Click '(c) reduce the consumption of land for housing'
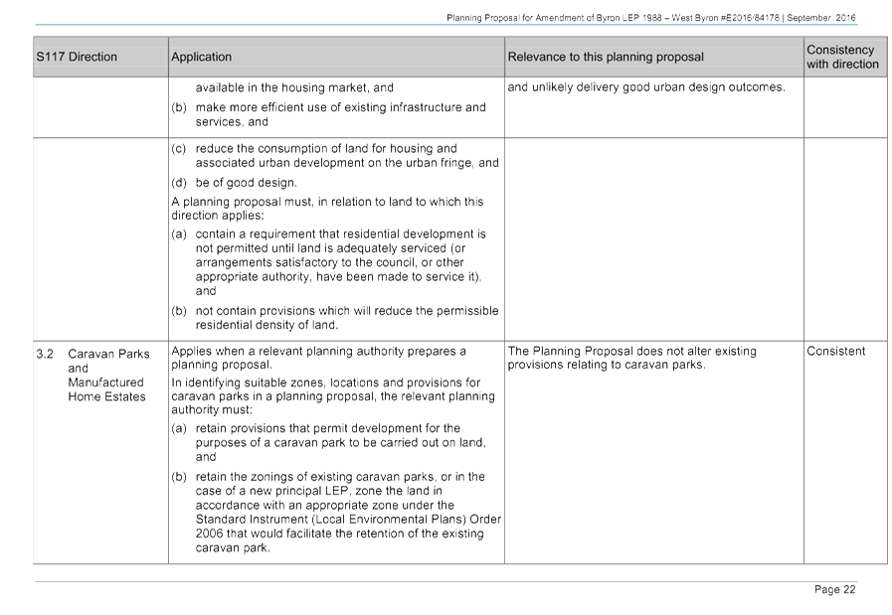This screenshot has width=892, height=615. pyautogui.click(x=335, y=156)
